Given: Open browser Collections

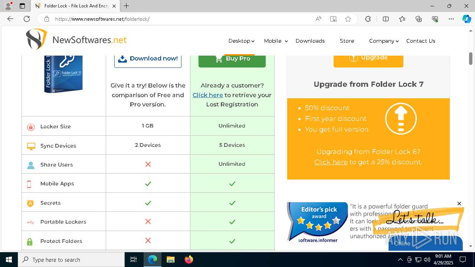Looking at the screenshot, I should point(419,19).
